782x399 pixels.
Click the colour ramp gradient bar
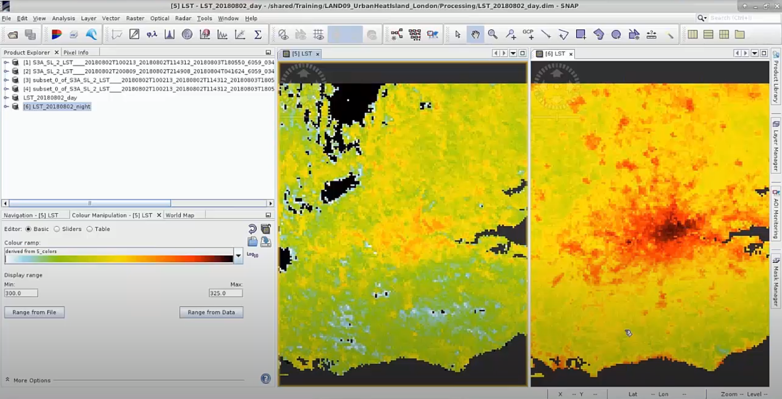(119, 259)
